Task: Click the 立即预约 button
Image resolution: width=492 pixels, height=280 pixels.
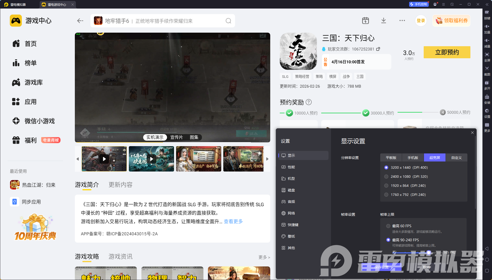Action: click(447, 52)
